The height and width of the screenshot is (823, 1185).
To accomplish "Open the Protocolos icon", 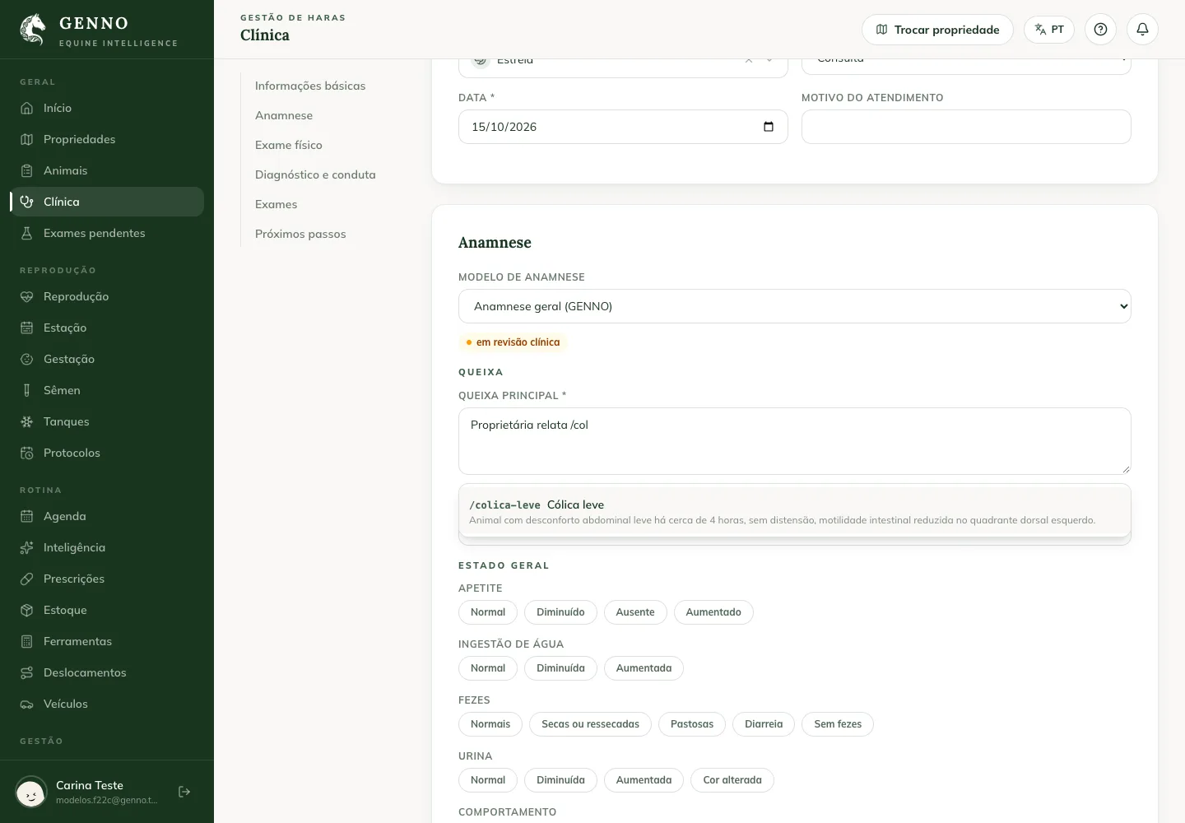I will [x=27, y=453].
